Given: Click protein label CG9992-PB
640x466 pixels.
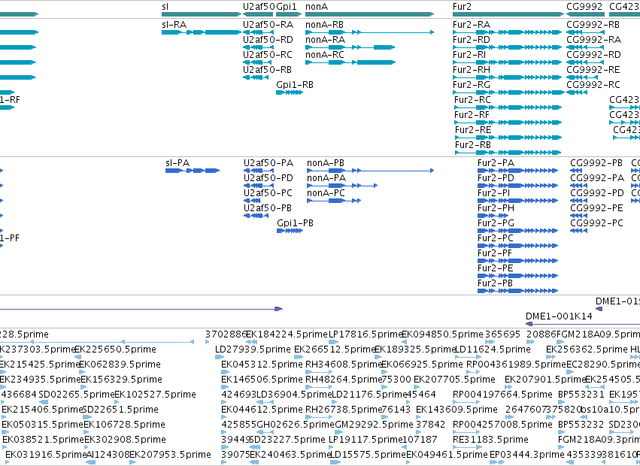Looking at the screenshot, I should click(596, 163).
